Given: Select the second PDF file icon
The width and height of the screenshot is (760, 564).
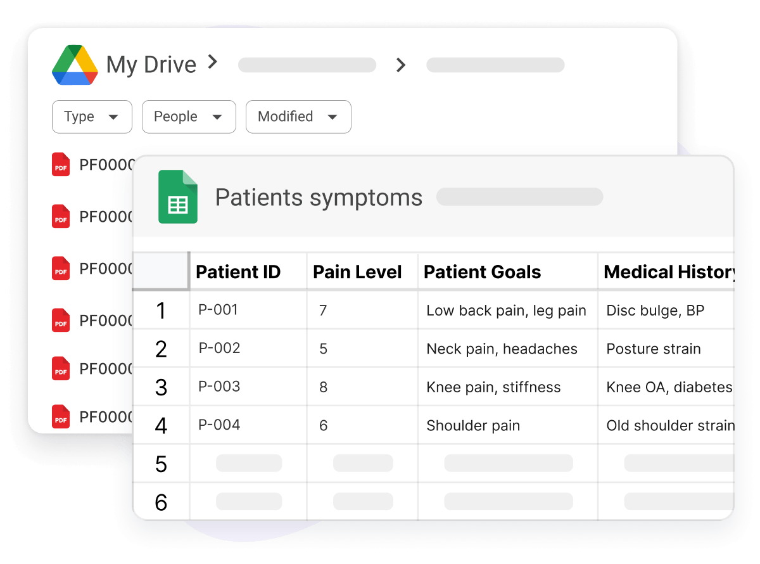Looking at the screenshot, I should [61, 217].
